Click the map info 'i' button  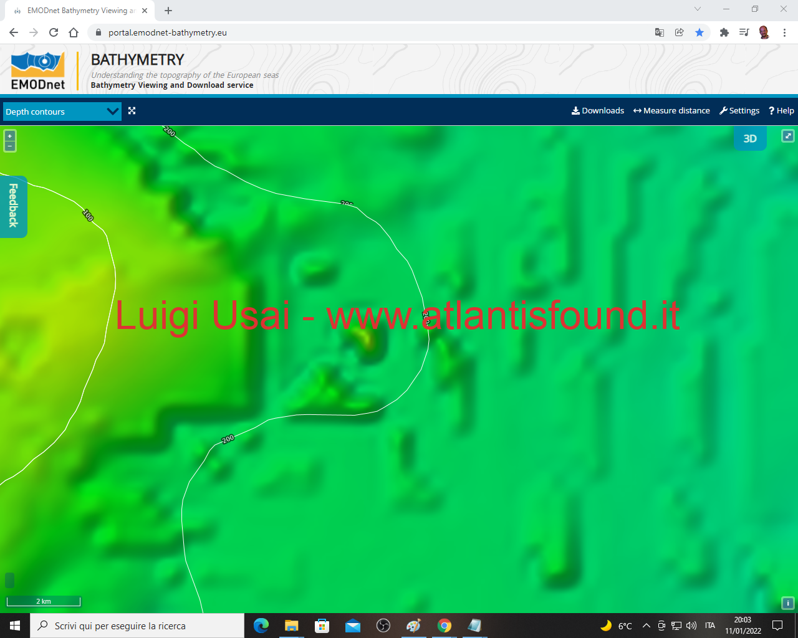pyautogui.click(x=788, y=603)
